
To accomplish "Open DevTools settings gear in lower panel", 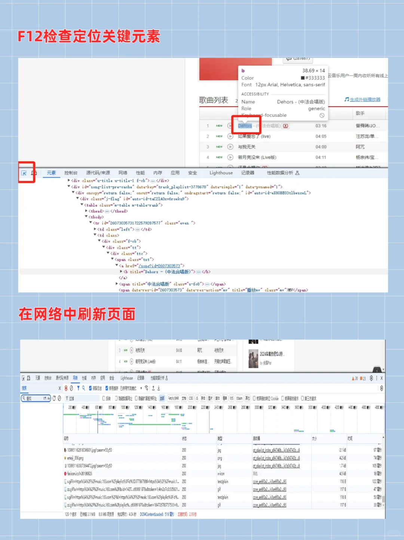I will click(371, 378).
